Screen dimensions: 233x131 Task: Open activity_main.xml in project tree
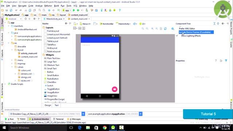pyautogui.click(x=29, y=53)
